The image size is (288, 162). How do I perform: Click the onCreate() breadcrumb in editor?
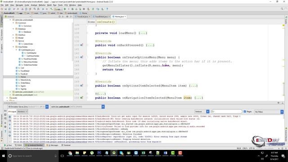click(106, 22)
